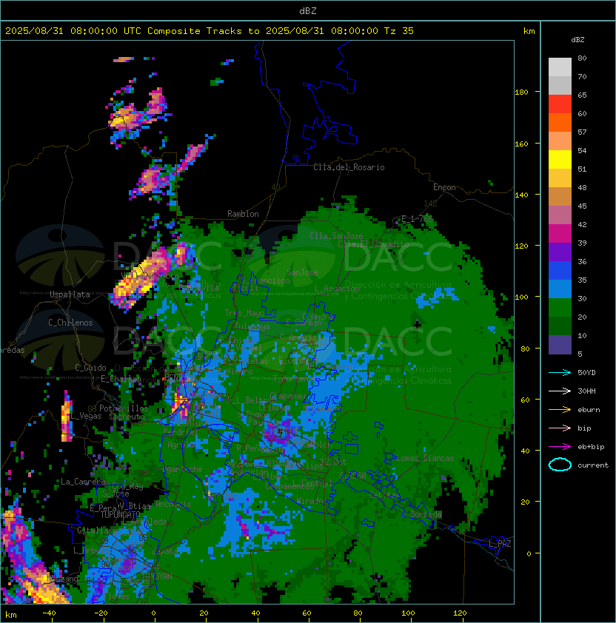This screenshot has width=616, height=623.
Task: Click the 'km' label at the bottom left
Action: pyautogui.click(x=11, y=615)
